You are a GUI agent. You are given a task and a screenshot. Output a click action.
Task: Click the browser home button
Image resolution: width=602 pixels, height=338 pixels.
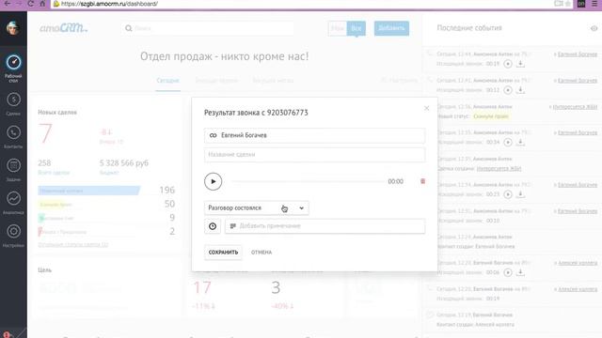pyautogui.click(x=42, y=4)
